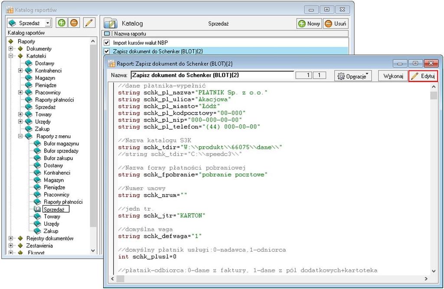Click the code editor horizontal scroll thumb
The height and width of the screenshot is (289, 444).
pos(121,279)
